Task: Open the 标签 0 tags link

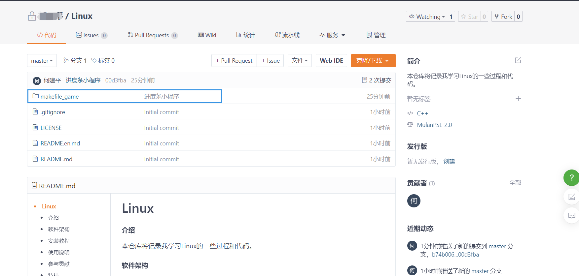Action: pyautogui.click(x=103, y=60)
